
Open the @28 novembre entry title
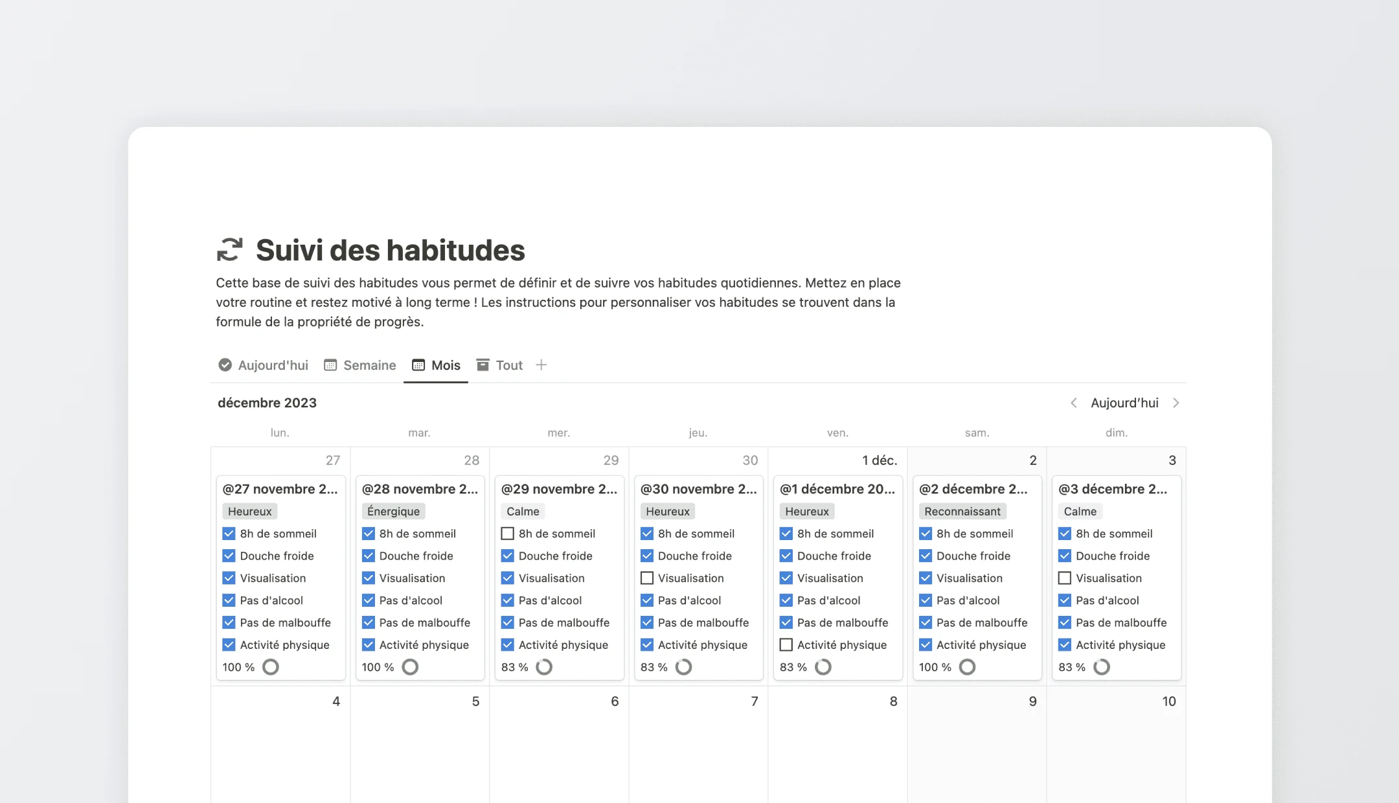(420, 490)
